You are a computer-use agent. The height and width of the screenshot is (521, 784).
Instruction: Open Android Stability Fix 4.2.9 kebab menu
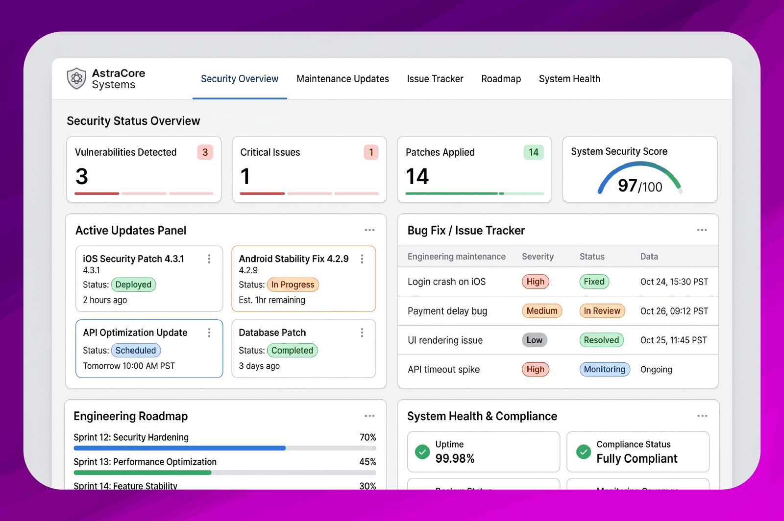coord(362,259)
